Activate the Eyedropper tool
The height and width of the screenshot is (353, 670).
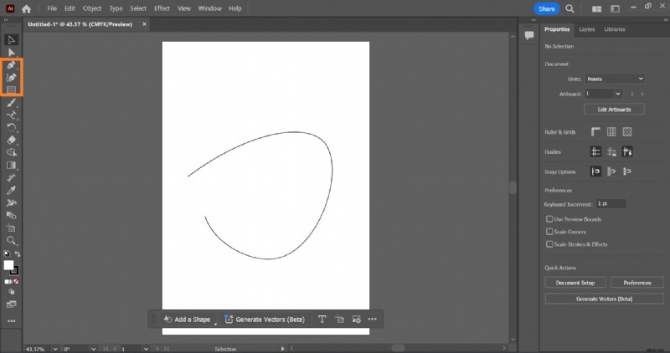coord(12,190)
